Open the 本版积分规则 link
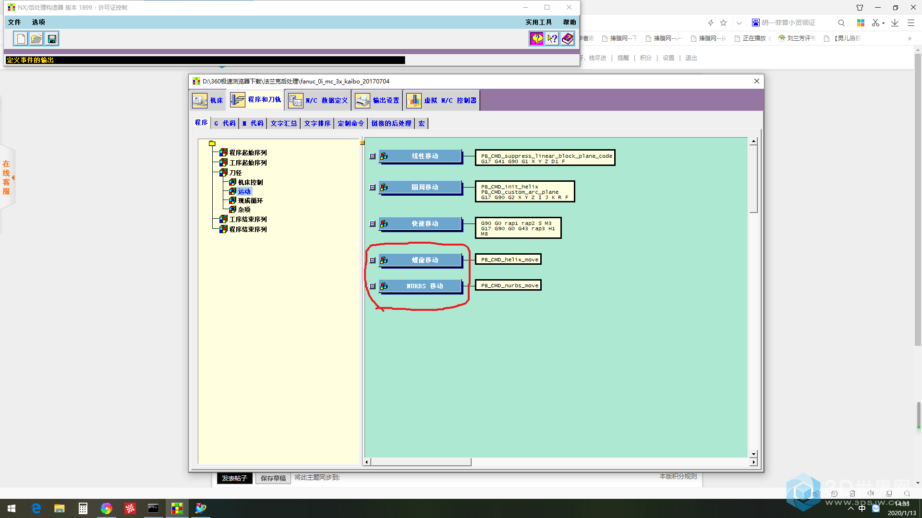This screenshot has width=922, height=518. (x=678, y=476)
